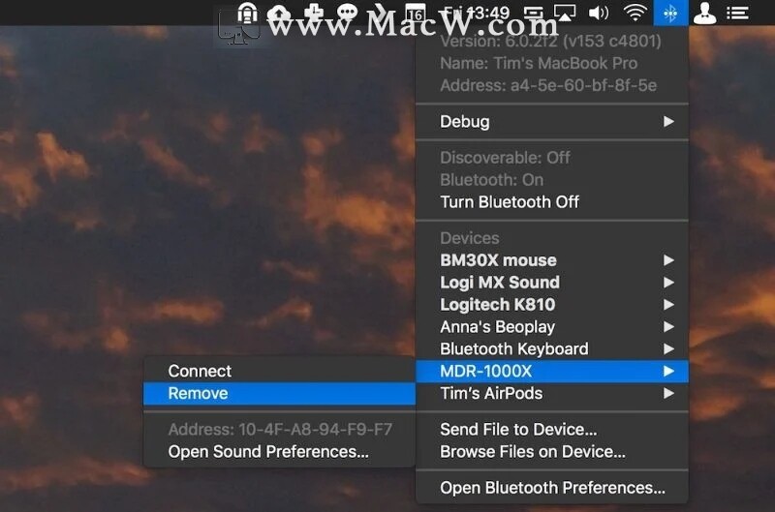Click the chat bubble menu bar icon
The width and height of the screenshot is (775, 512).
click(347, 12)
